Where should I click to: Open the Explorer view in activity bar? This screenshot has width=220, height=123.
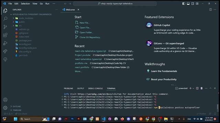(x=5, y=11)
